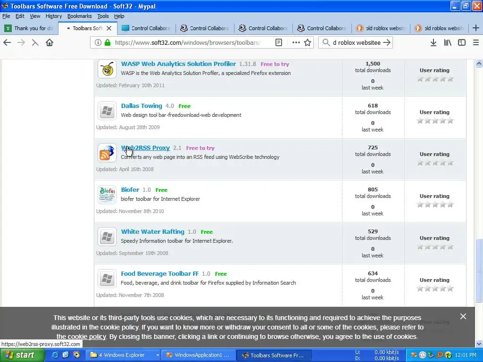Screen dimensions: 483x362
Task: Launch media player from quick launch
Action: (76, 355)
